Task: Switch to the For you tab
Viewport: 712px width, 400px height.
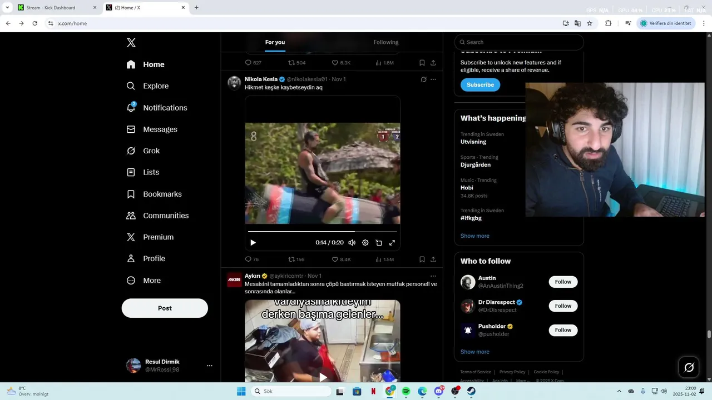Action: point(275,42)
